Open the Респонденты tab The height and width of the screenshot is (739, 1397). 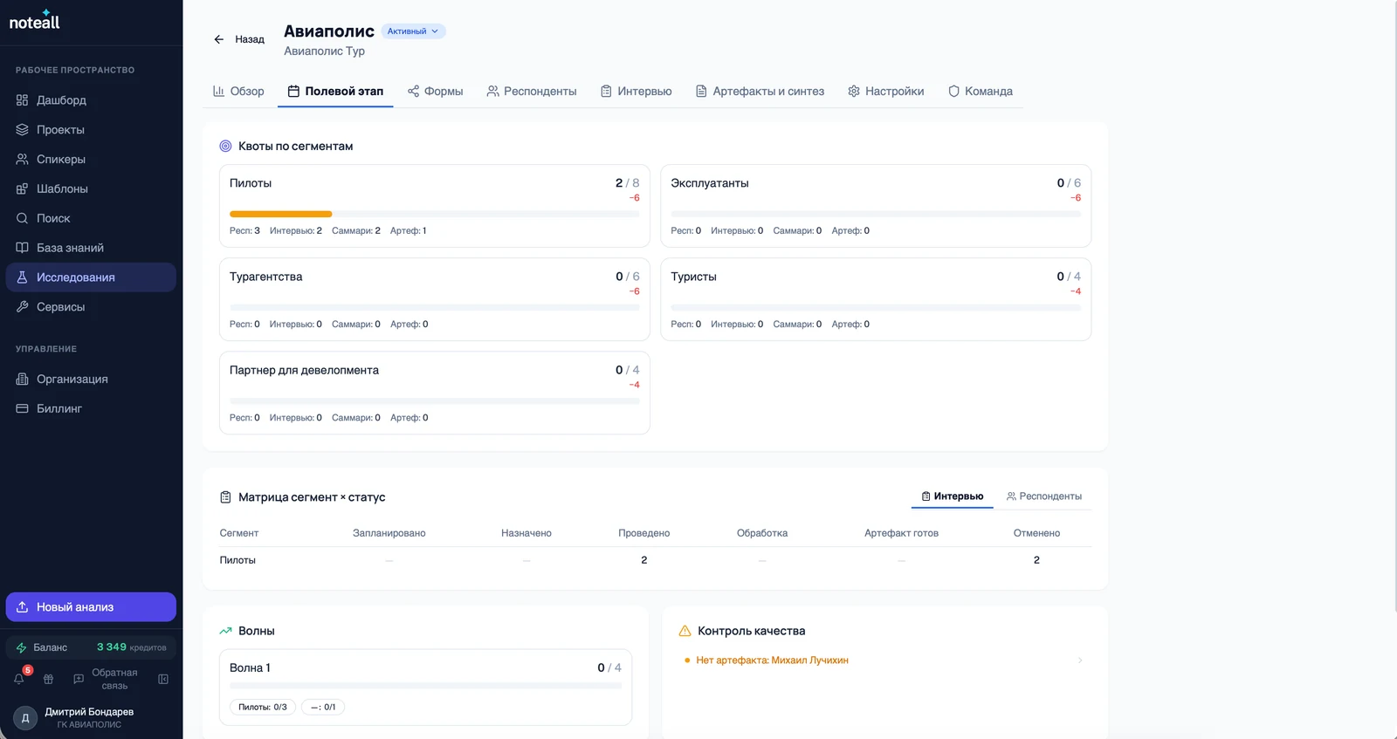coord(532,92)
